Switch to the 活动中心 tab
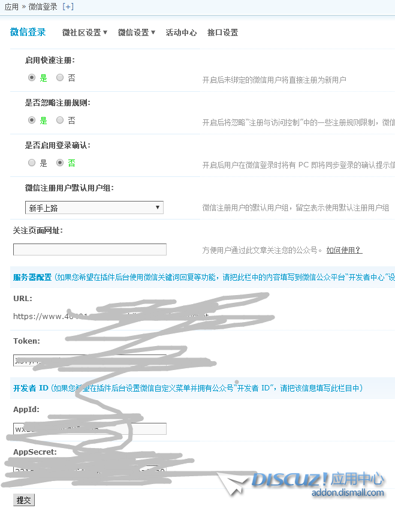The width and height of the screenshot is (395, 508). 181,32
